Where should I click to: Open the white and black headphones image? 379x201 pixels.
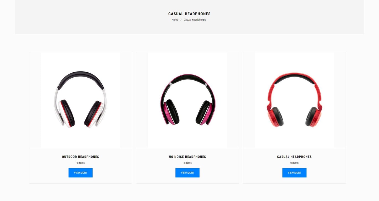[x=81, y=100]
